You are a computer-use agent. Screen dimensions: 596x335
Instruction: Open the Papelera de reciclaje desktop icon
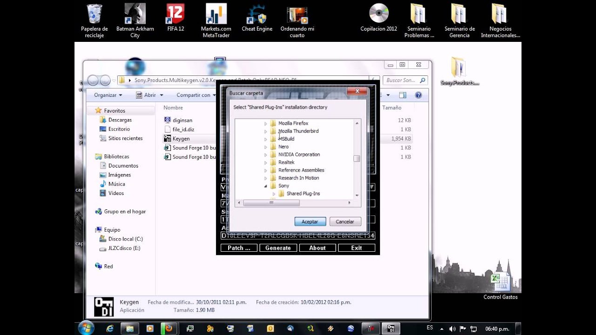point(95,20)
